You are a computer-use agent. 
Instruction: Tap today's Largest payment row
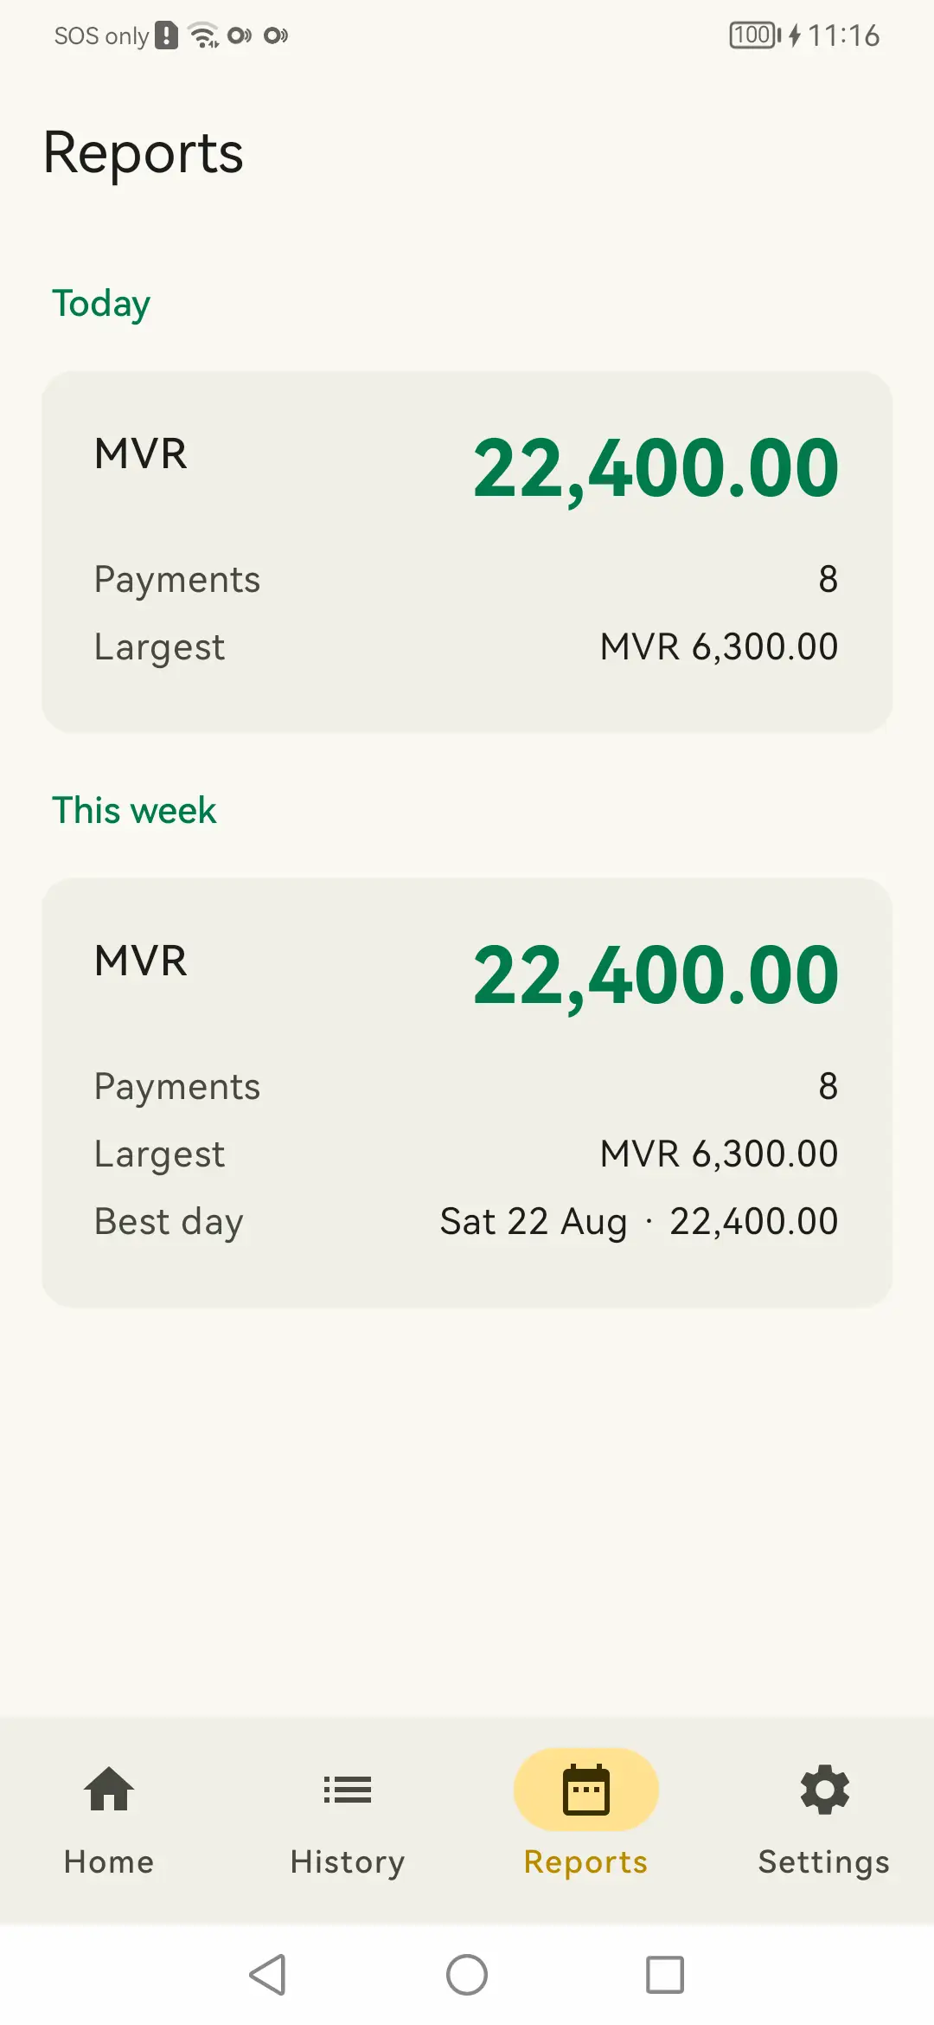(467, 646)
